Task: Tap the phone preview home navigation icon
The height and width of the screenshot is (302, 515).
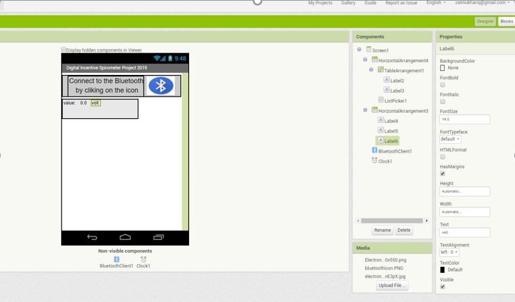Action: point(125,237)
